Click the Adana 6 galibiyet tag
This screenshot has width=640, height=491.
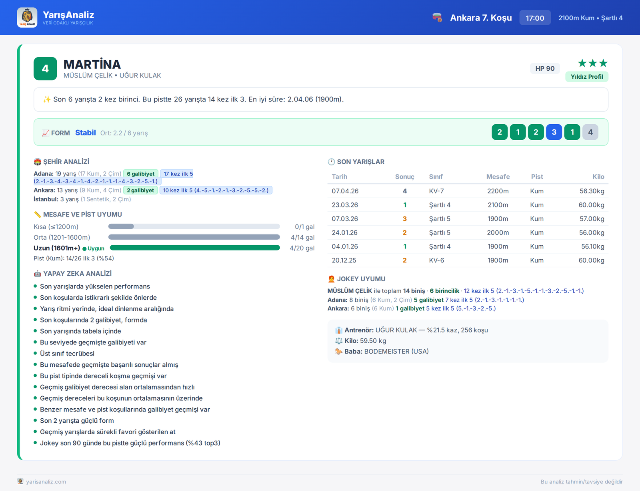[x=141, y=174]
